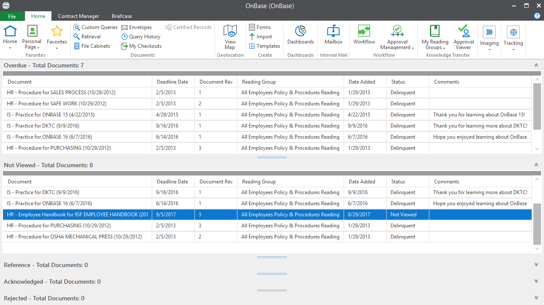Click the Mailbox icon
Screen dimensions: 544x305
point(333,35)
